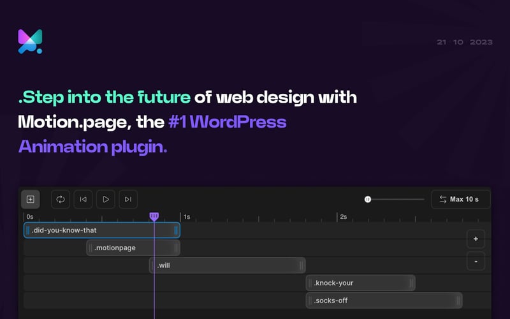Select the .socks-off timeline clip
The width and height of the screenshot is (510, 319).
pyautogui.click(x=384, y=300)
